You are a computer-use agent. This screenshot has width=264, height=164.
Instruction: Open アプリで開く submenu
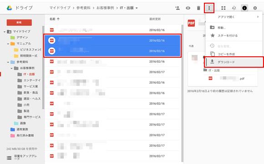click(234, 17)
